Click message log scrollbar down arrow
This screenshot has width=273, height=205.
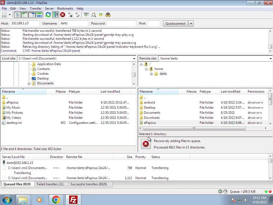270,51
